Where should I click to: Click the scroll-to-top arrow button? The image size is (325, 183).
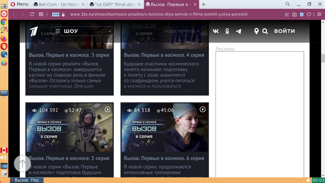pos(22,164)
